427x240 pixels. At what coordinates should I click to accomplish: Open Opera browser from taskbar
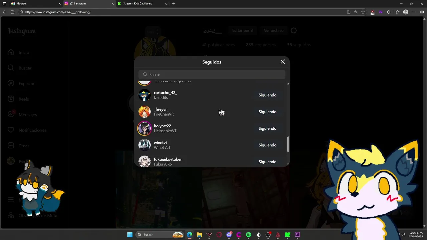pos(219,235)
